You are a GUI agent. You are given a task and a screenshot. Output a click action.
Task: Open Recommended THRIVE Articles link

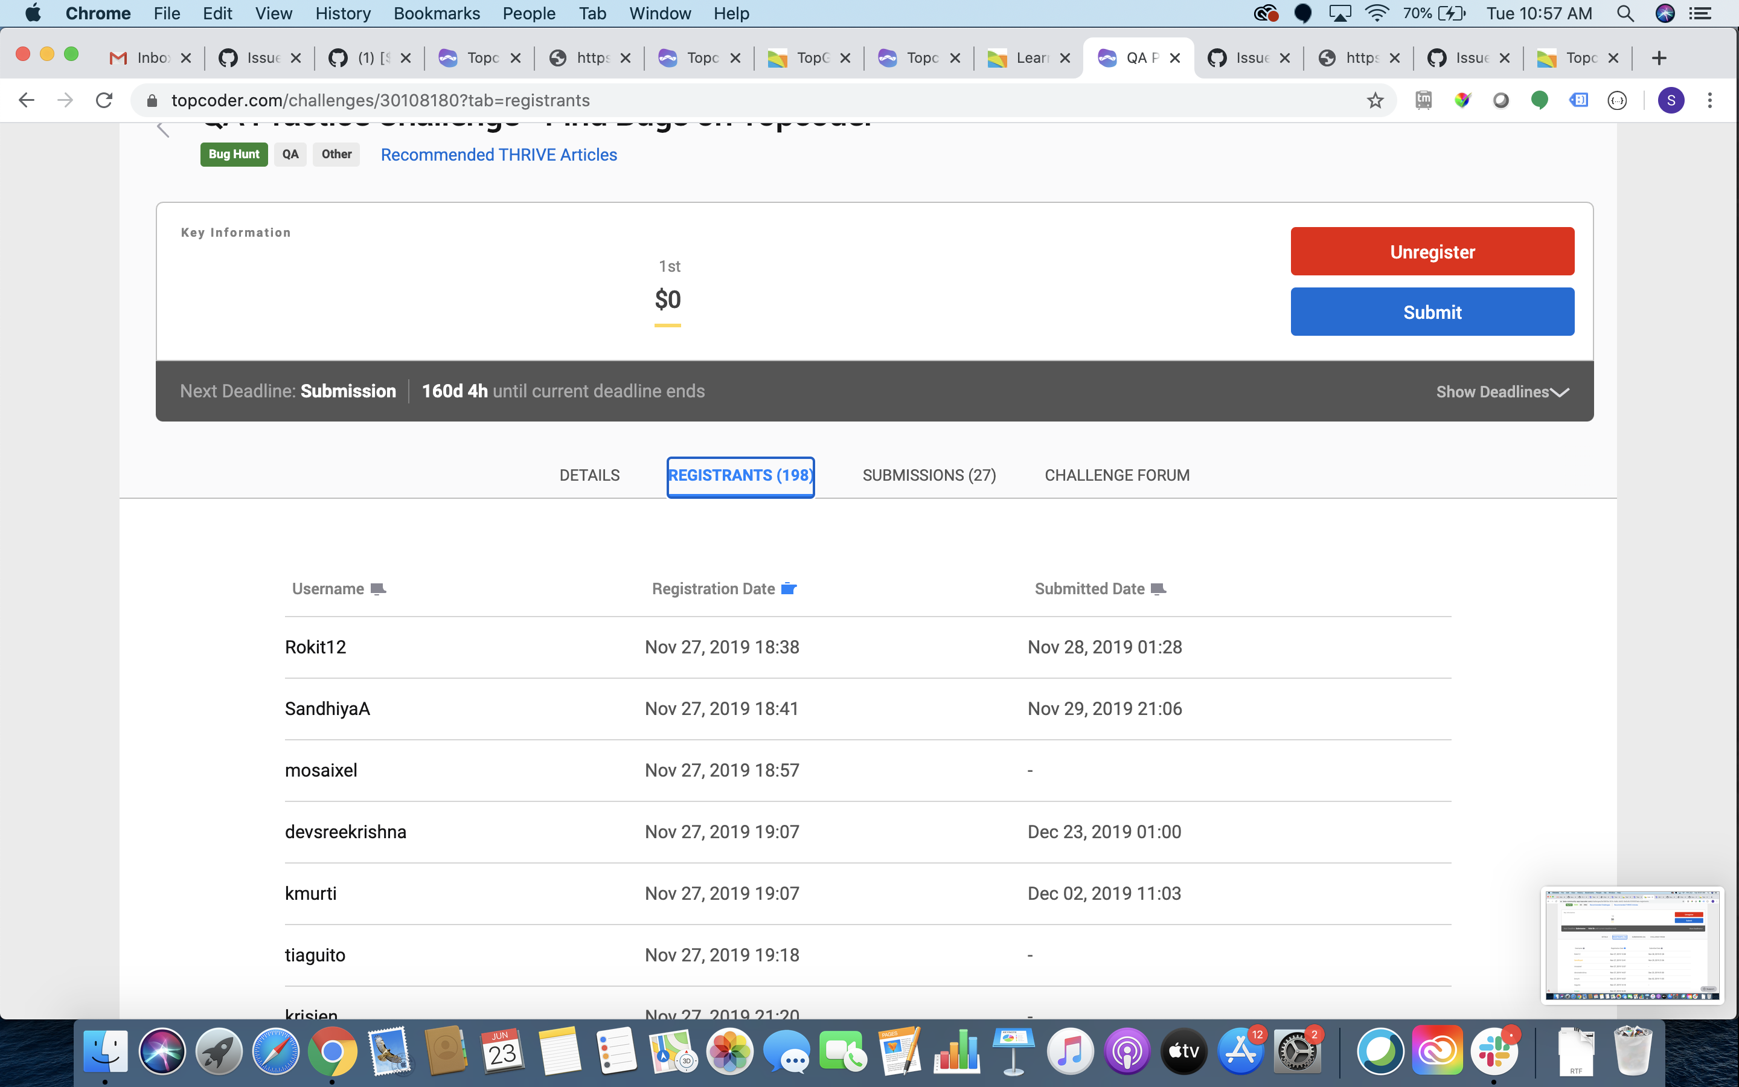(x=499, y=155)
